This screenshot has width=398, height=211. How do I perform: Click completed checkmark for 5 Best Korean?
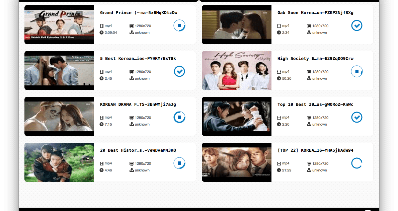coord(179,71)
